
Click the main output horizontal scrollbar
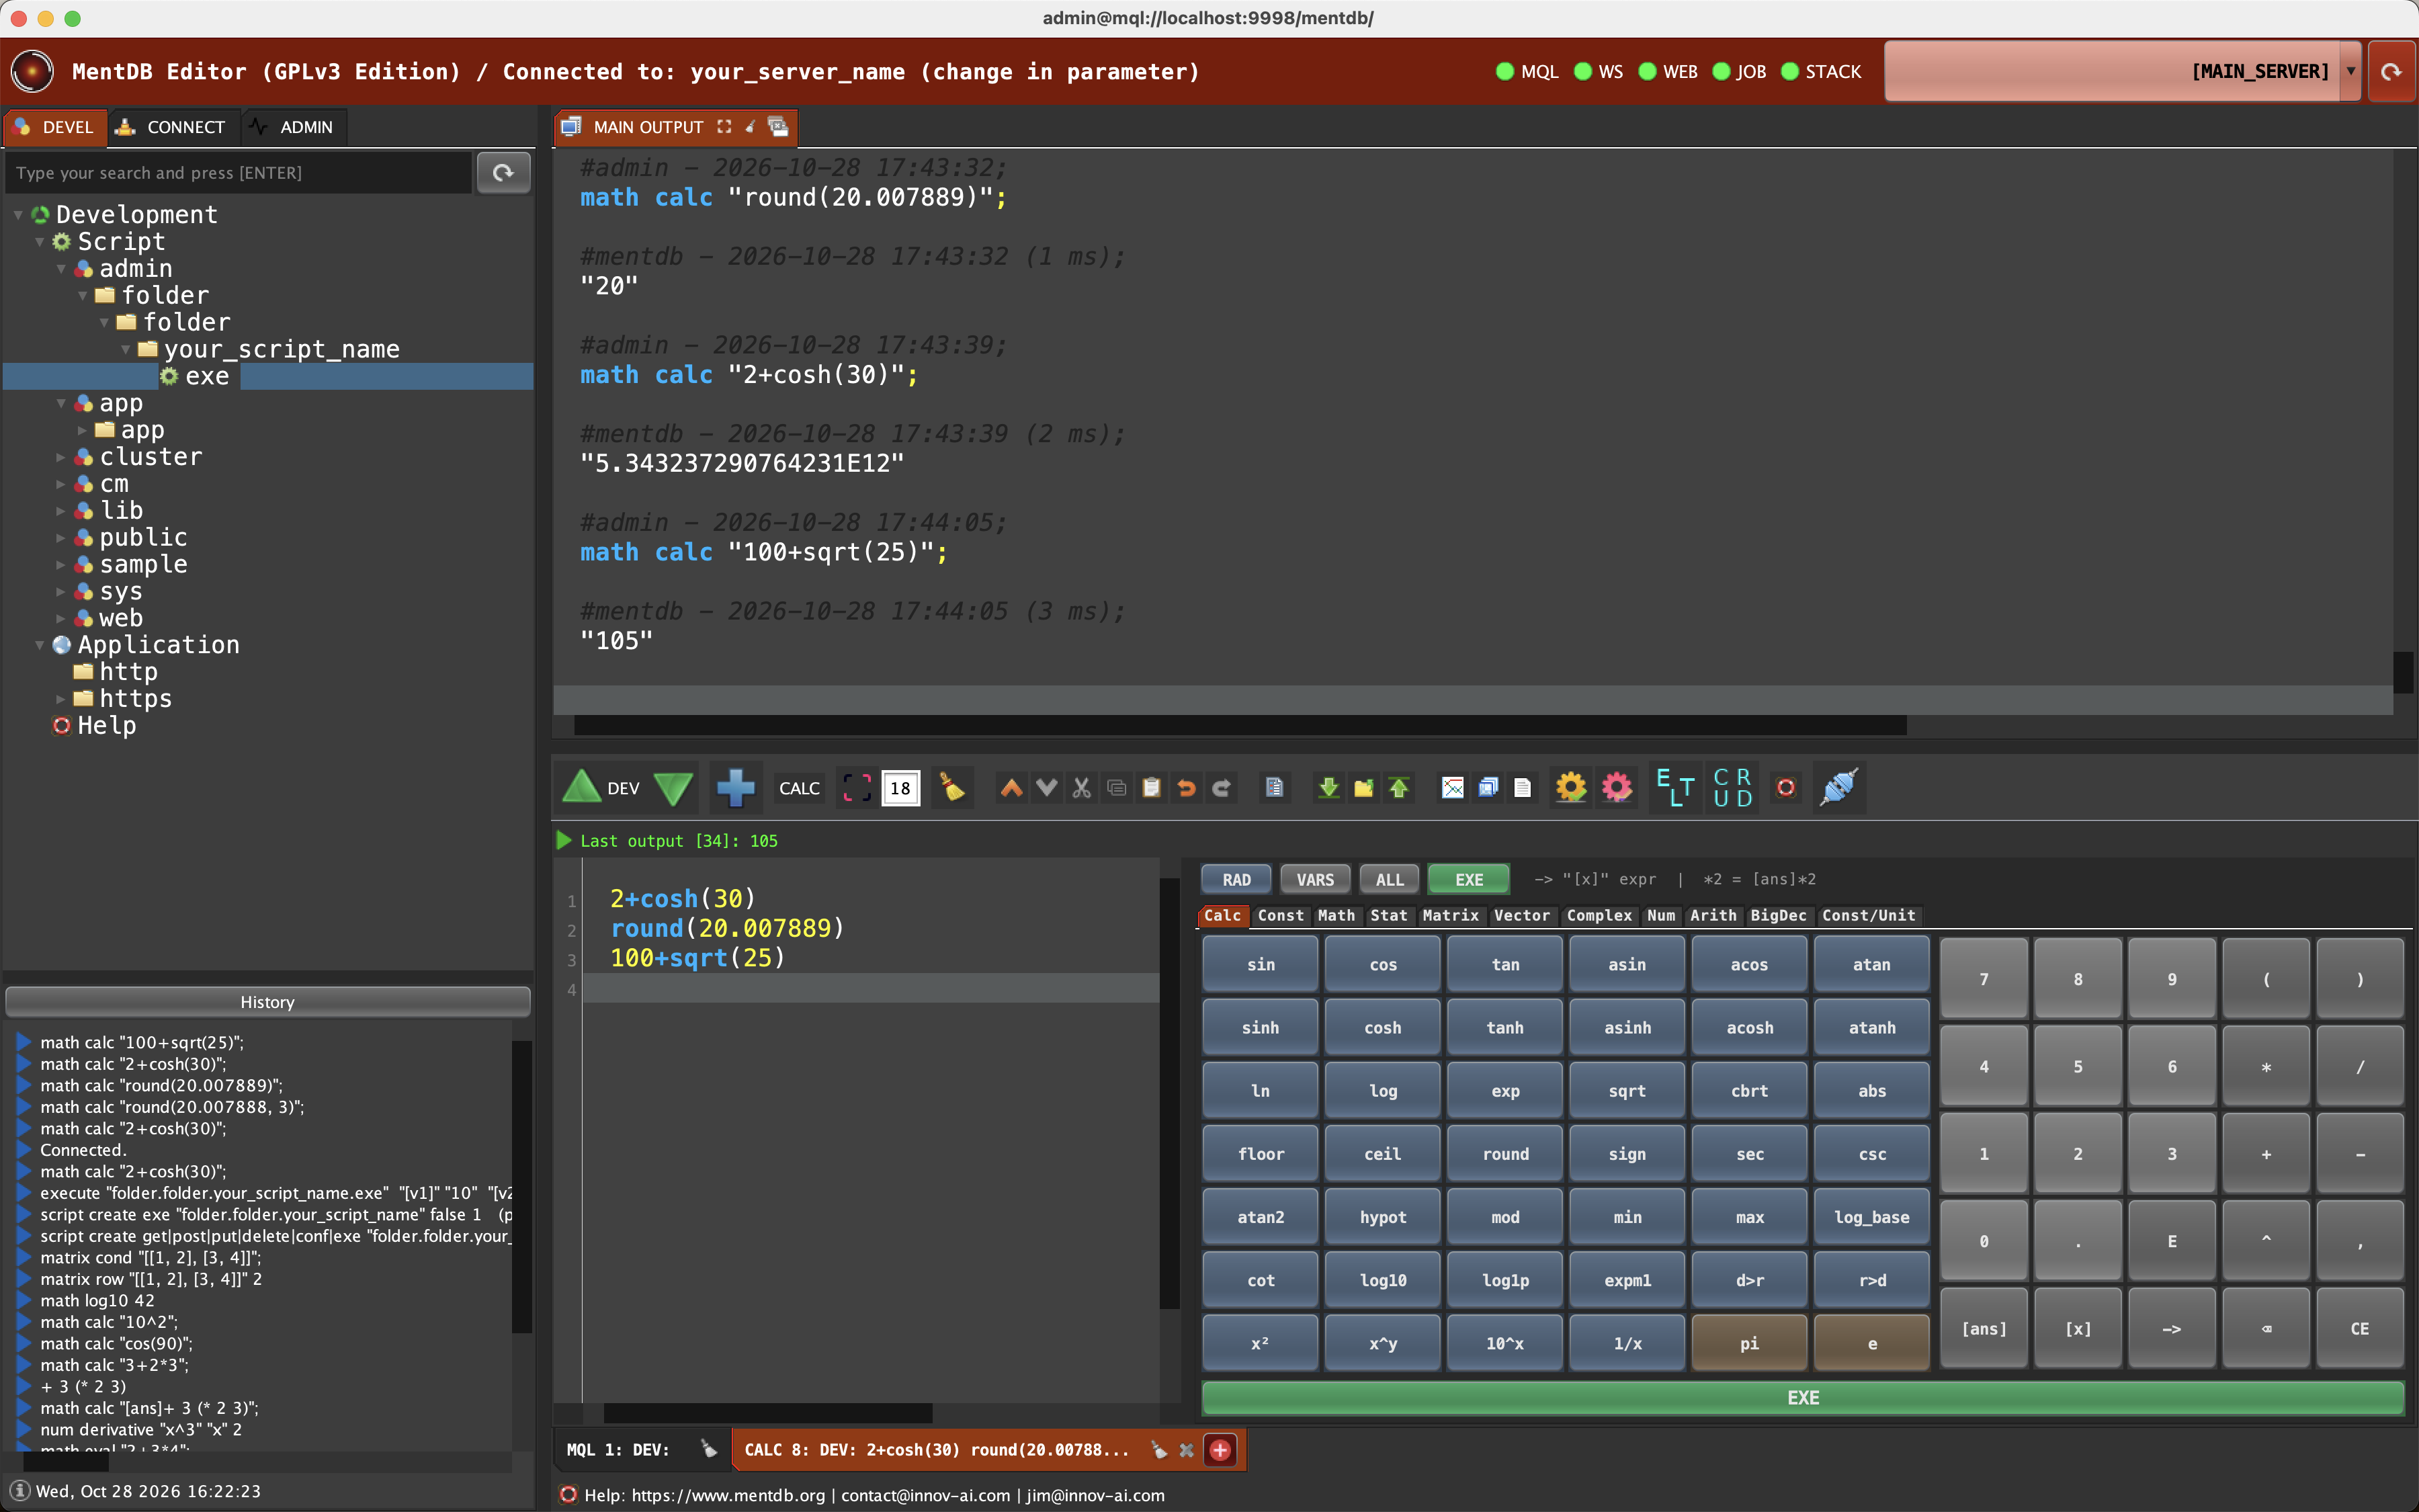point(1240,725)
